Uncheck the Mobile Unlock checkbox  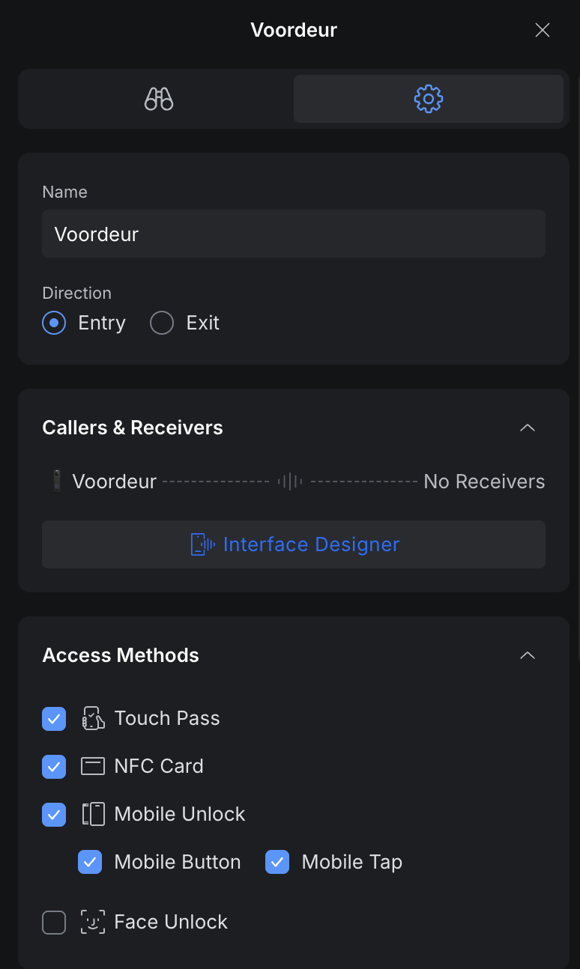pyautogui.click(x=54, y=815)
